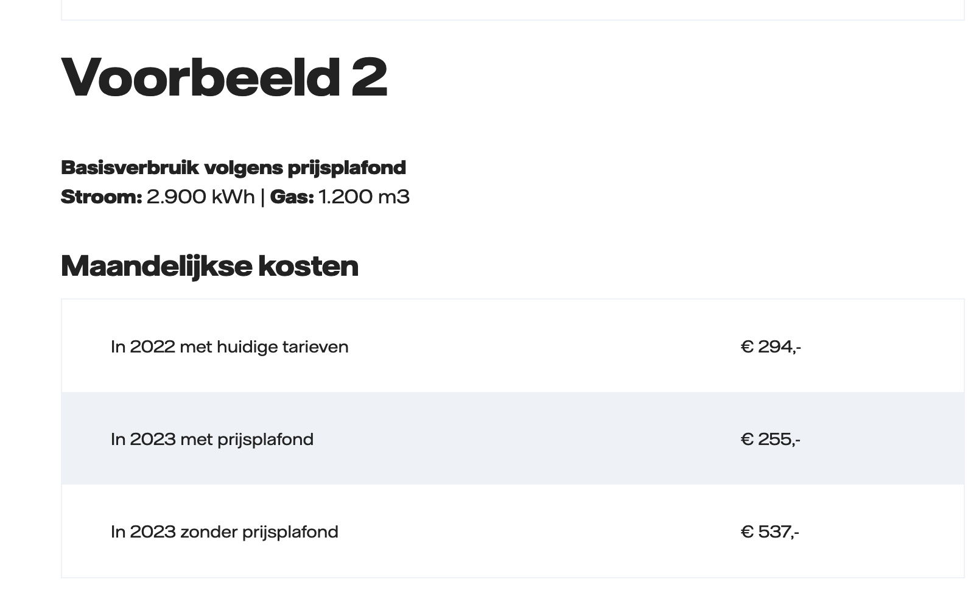The height and width of the screenshot is (610, 968).
Task: Select the year 2022 in first row
Action: (x=152, y=347)
